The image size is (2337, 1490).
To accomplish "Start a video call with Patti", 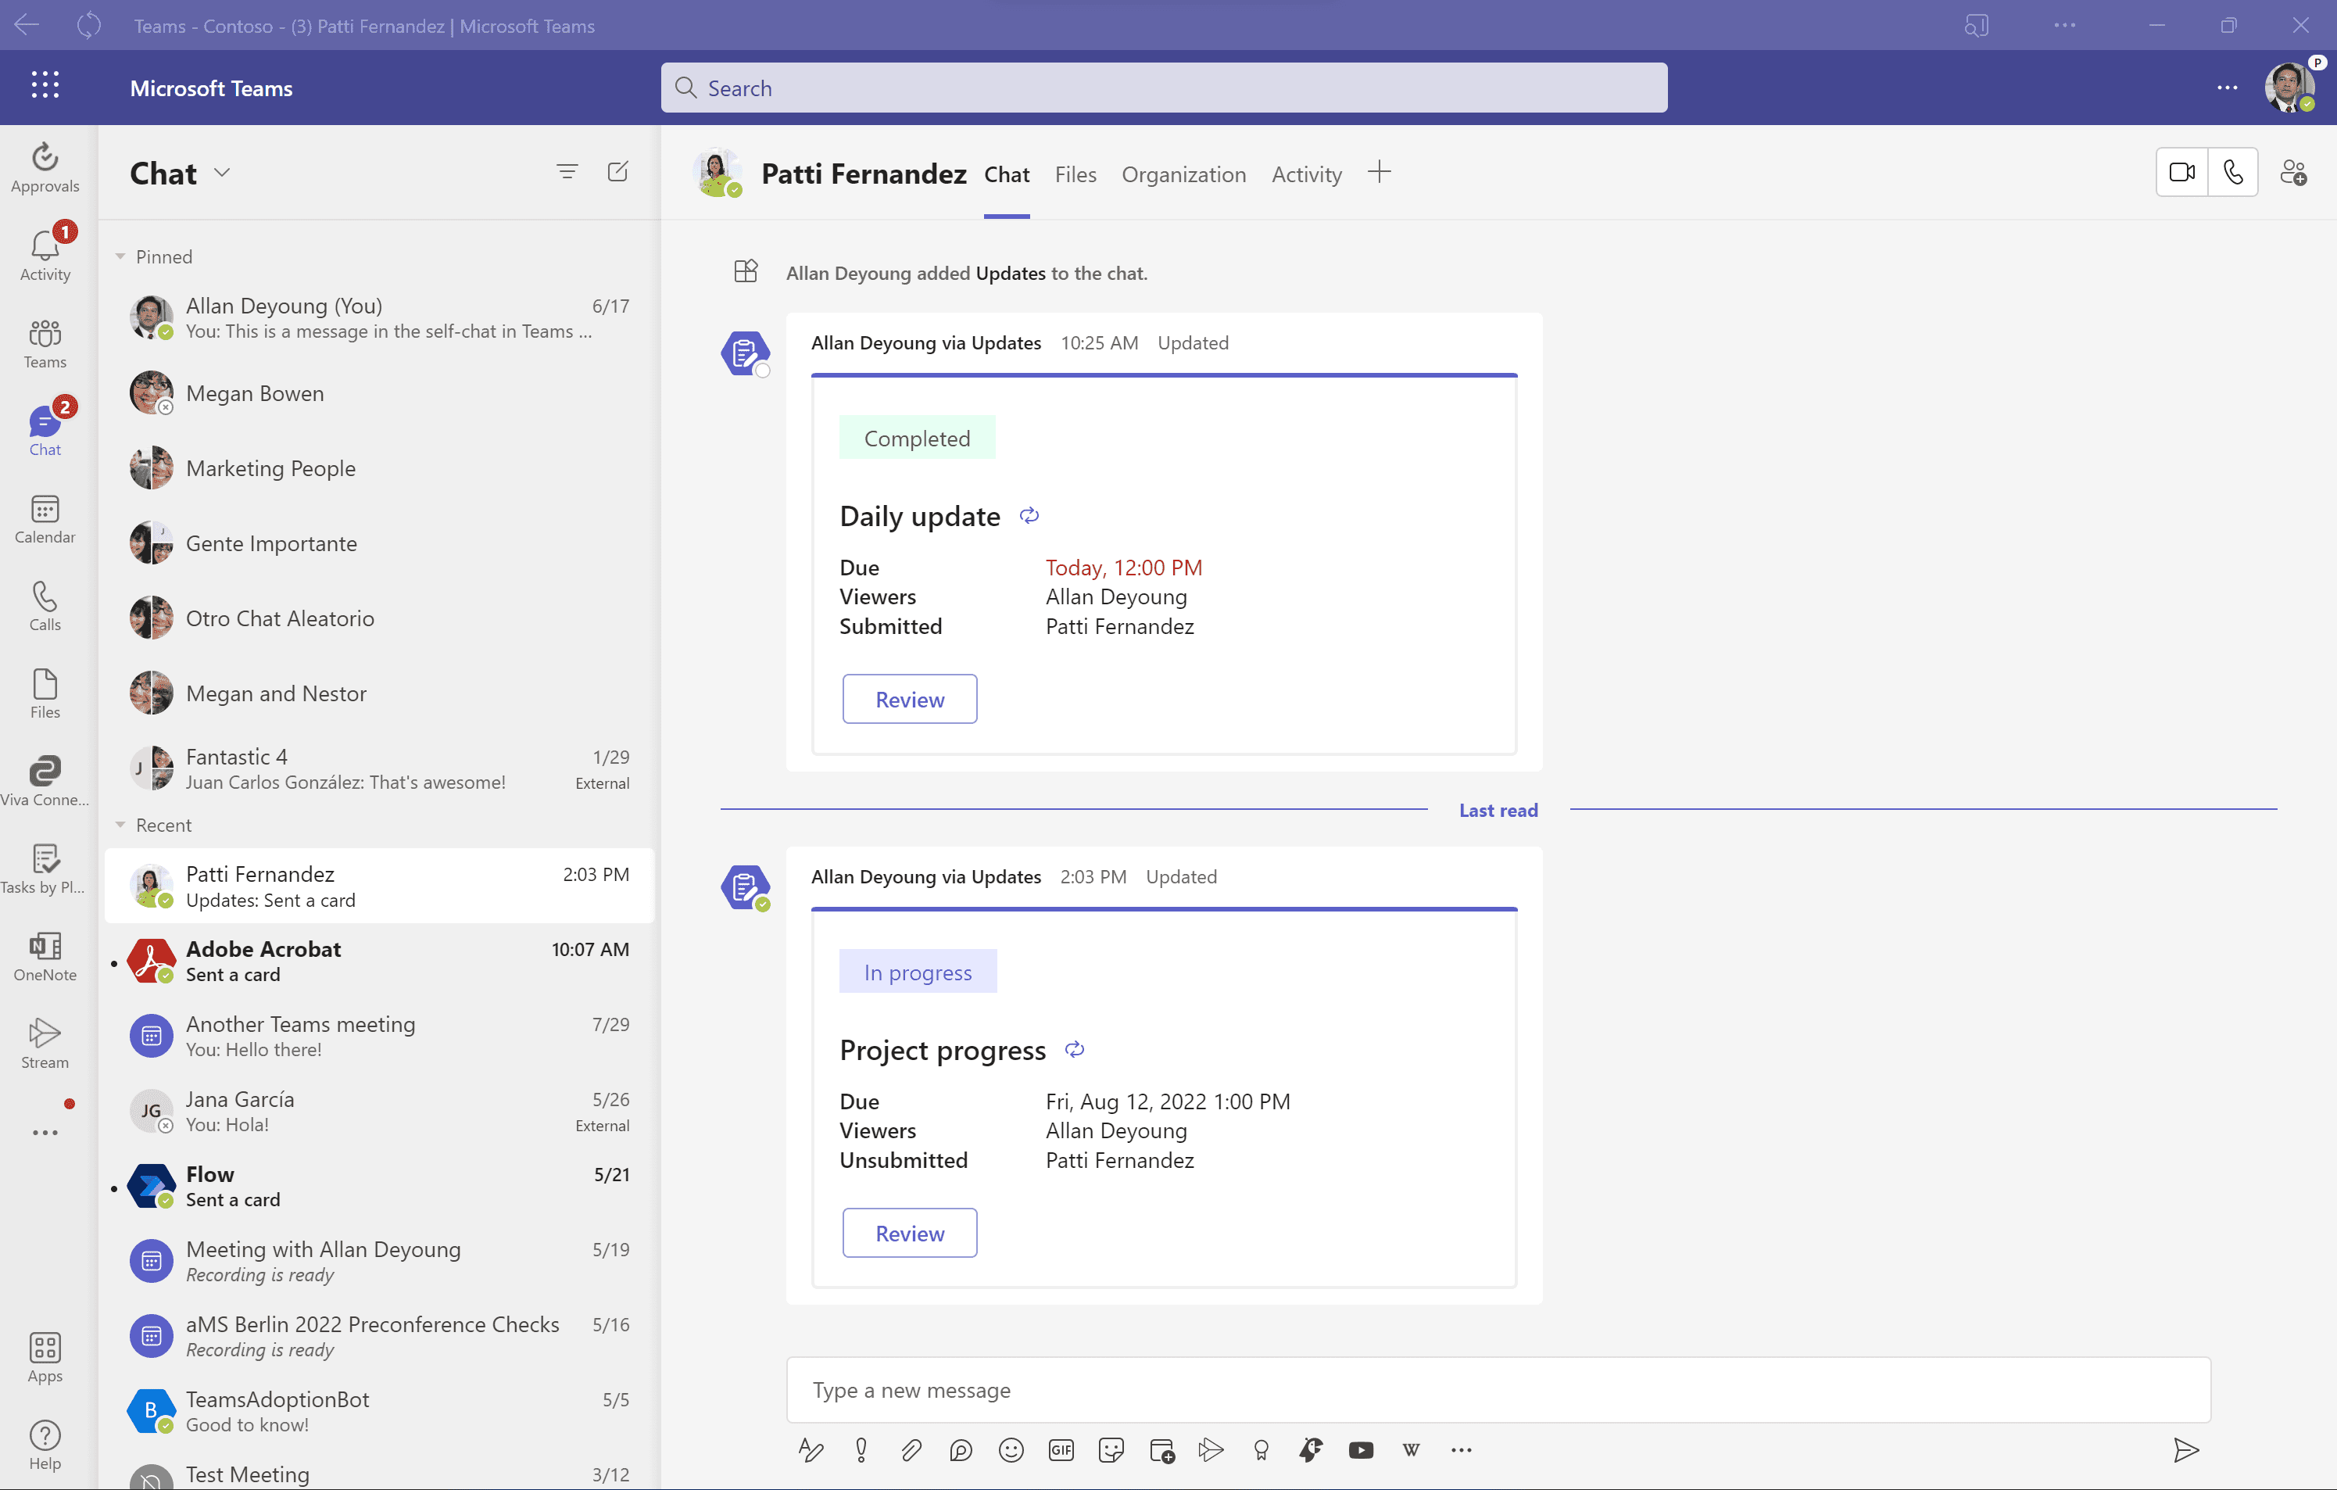I will [x=2181, y=173].
